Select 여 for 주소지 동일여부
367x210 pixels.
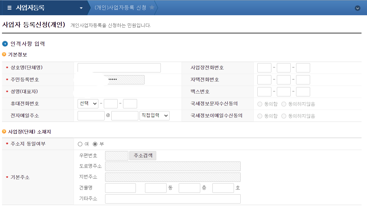tap(80, 144)
